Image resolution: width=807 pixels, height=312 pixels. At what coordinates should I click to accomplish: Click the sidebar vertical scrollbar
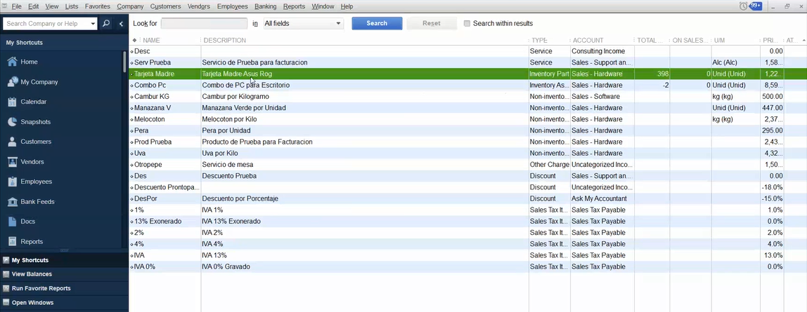point(124,62)
